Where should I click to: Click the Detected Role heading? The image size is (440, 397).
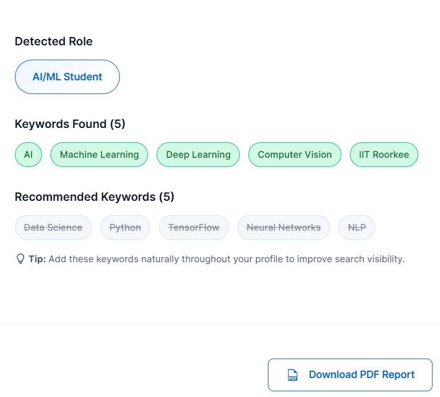coord(53,41)
